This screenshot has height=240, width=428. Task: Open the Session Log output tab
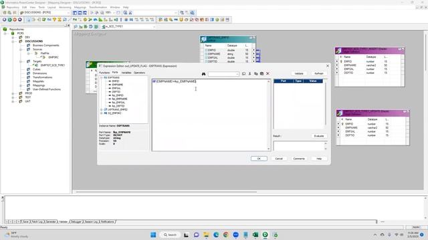coord(91,222)
